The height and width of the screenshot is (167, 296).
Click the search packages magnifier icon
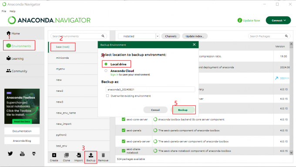(x=286, y=36)
